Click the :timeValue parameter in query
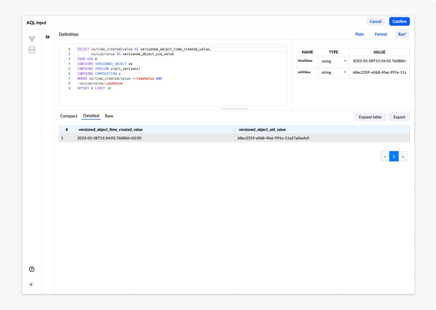436x310 pixels. pyautogui.click(x=144, y=79)
